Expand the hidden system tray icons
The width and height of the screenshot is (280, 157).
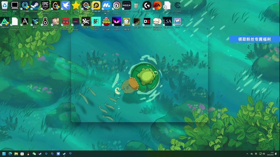tap(247, 154)
